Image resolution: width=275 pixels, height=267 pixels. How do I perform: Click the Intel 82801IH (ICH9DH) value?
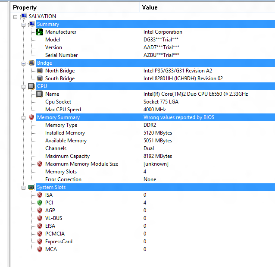point(183,79)
